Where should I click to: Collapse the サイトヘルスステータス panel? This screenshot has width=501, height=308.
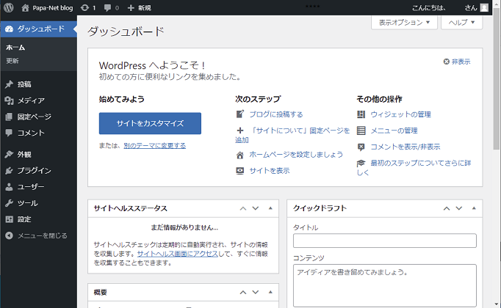click(270, 208)
